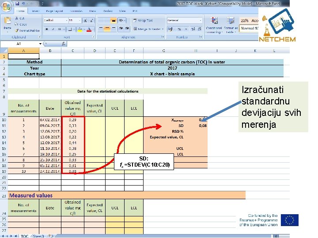The height and width of the screenshot is (238, 318).
Task: Apply comma style
Action: click(x=186, y=29)
